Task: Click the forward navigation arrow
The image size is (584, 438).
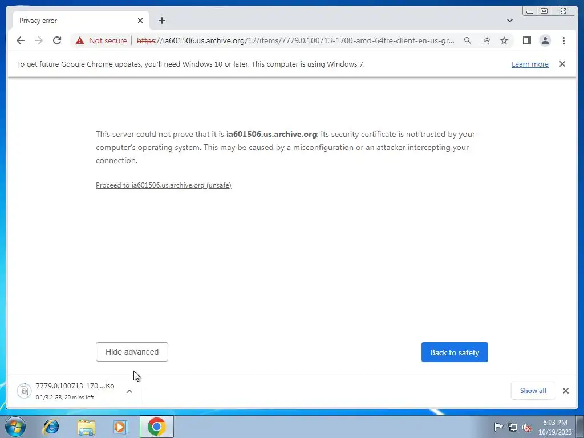Action: pos(39,40)
